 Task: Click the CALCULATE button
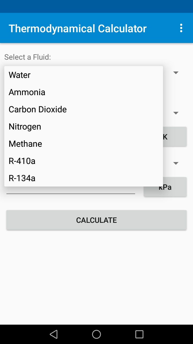(x=96, y=220)
